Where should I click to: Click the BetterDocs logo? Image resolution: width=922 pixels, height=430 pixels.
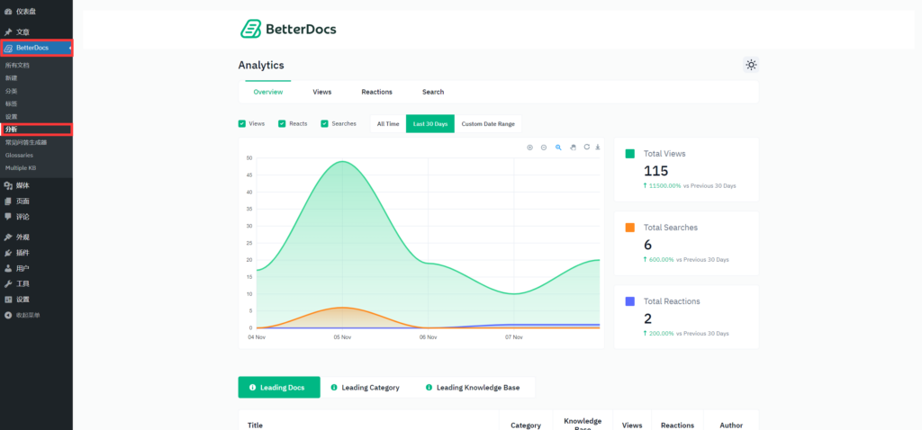tap(288, 29)
